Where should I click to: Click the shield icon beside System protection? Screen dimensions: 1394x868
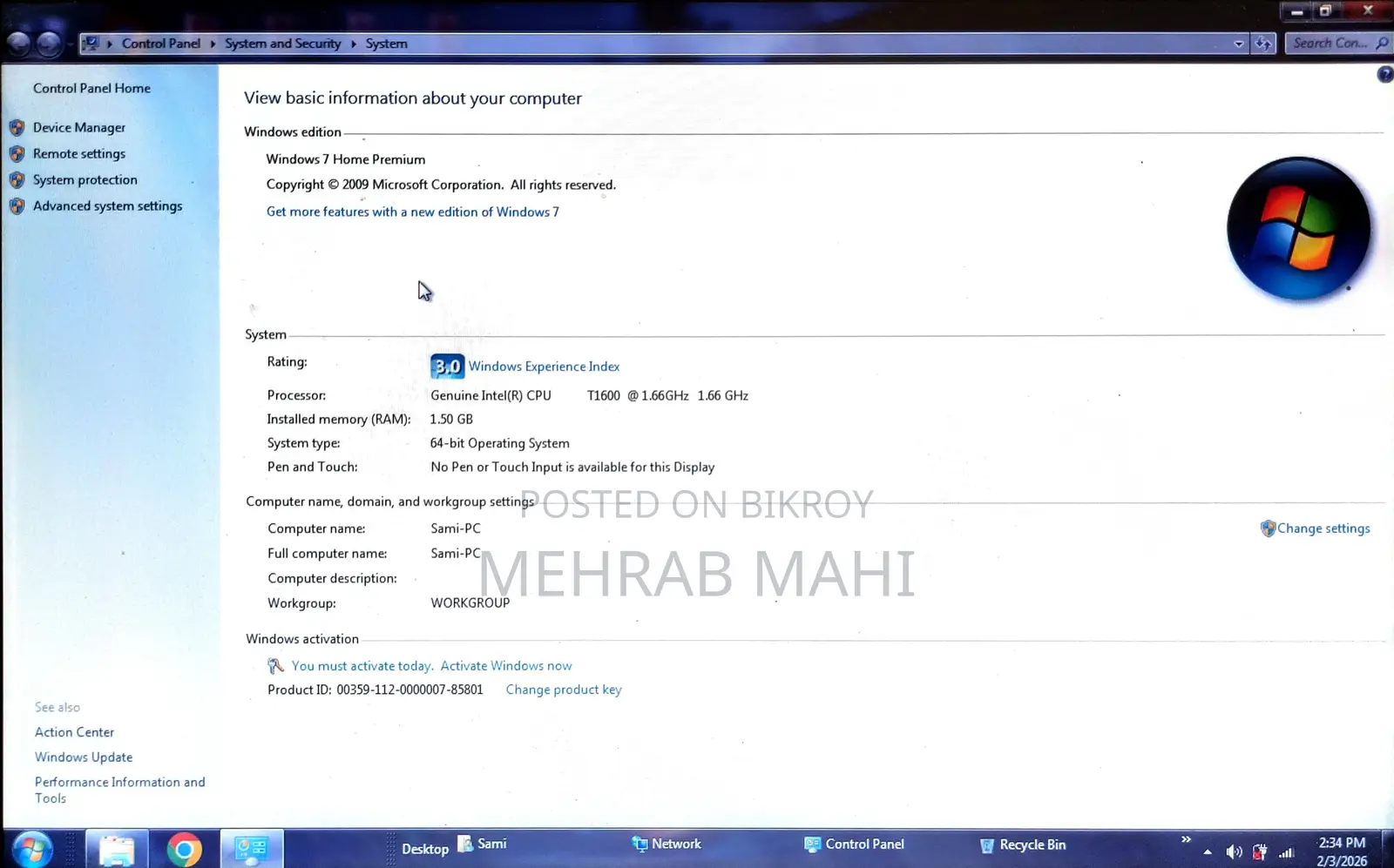[x=17, y=180]
